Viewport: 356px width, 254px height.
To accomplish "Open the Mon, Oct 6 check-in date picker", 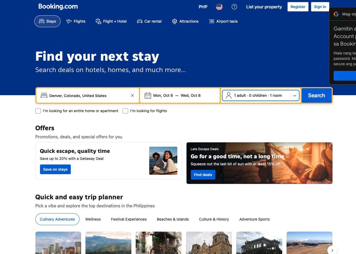I will click(163, 95).
